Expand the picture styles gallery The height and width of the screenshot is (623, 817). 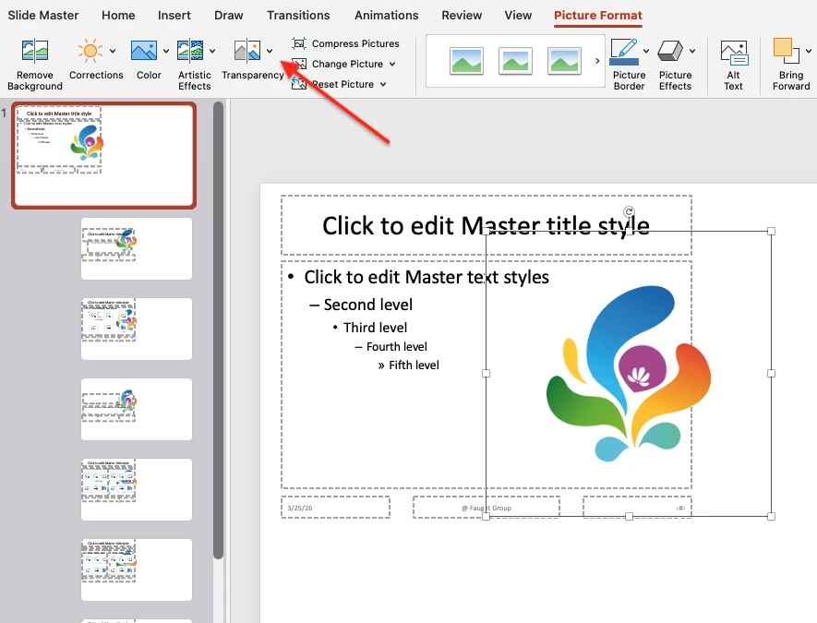(x=595, y=62)
